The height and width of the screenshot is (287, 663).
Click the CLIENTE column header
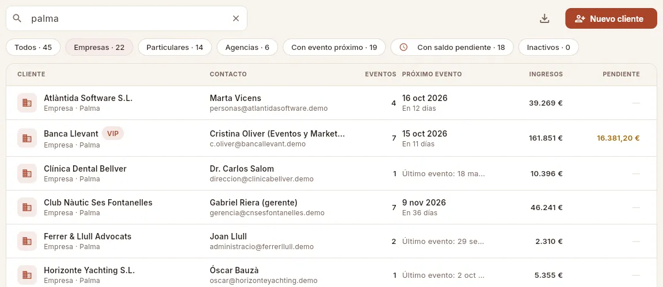[x=31, y=74]
